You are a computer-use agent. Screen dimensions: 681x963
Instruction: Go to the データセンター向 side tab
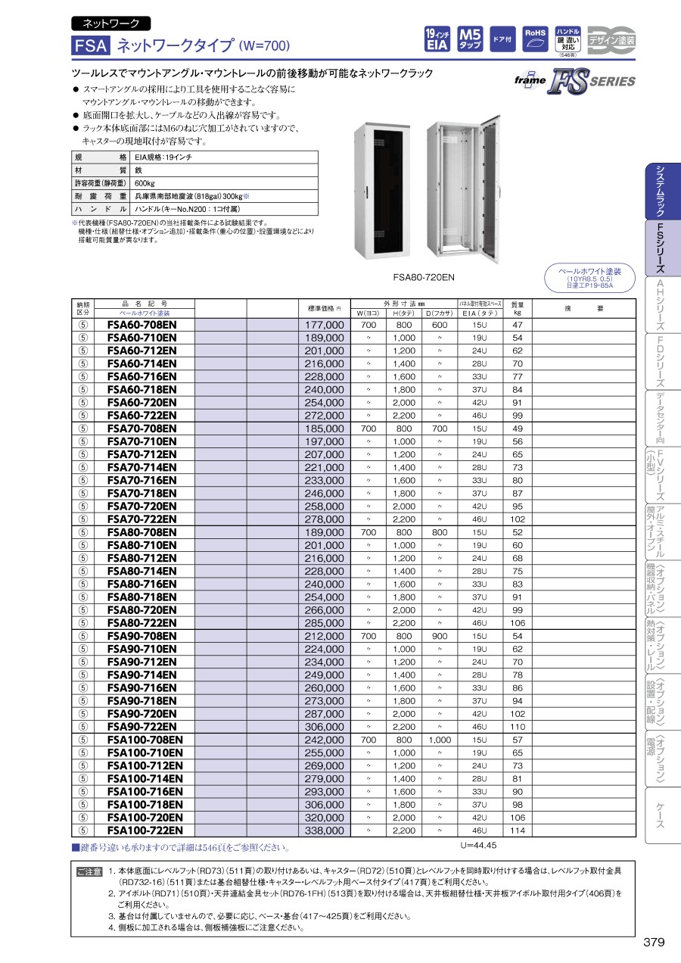tap(659, 418)
